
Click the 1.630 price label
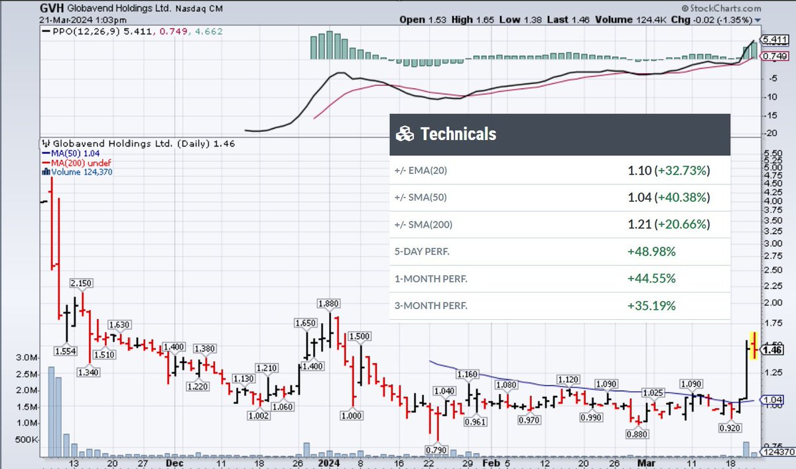[x=119, y=325]
